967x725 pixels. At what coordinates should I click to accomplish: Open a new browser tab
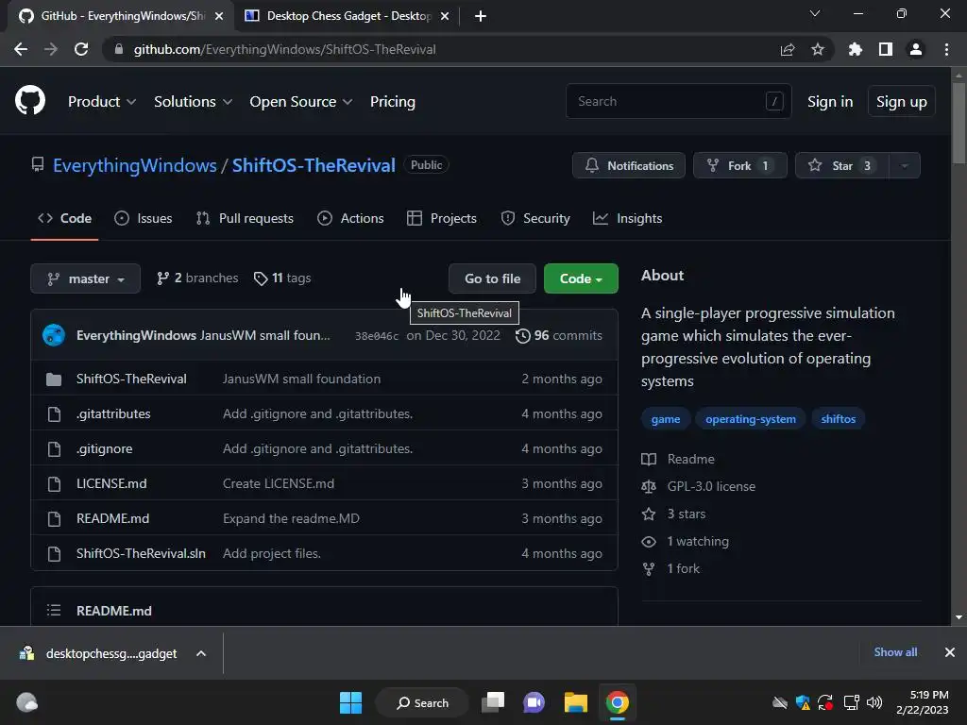tap(481, 16)
